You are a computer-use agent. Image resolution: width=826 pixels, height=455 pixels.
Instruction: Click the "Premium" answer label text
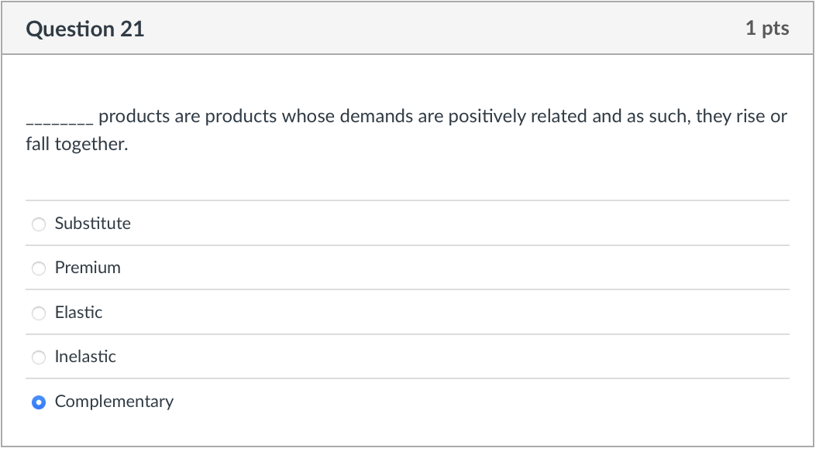[x=88, y=268]
